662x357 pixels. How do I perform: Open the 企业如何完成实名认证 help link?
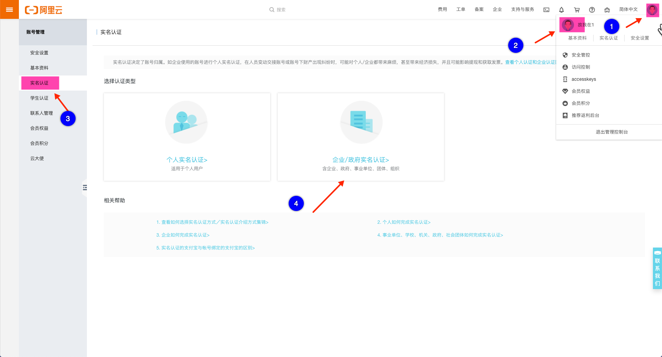(183, 235)
